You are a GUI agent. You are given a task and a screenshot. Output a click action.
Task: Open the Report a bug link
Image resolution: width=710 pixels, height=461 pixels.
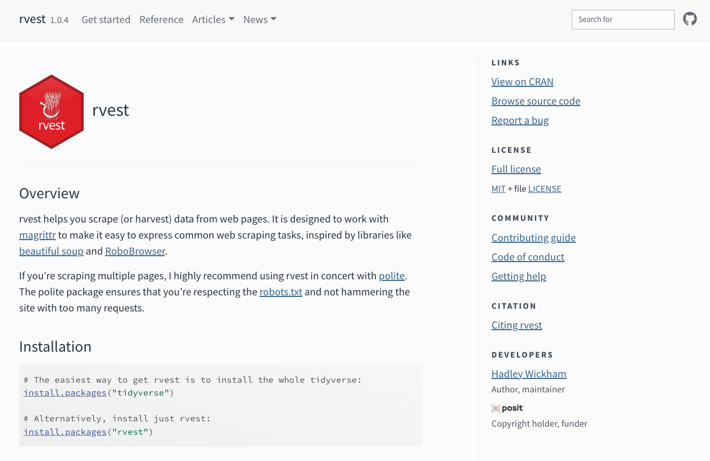pyautogui.click(x=520, y=120)
